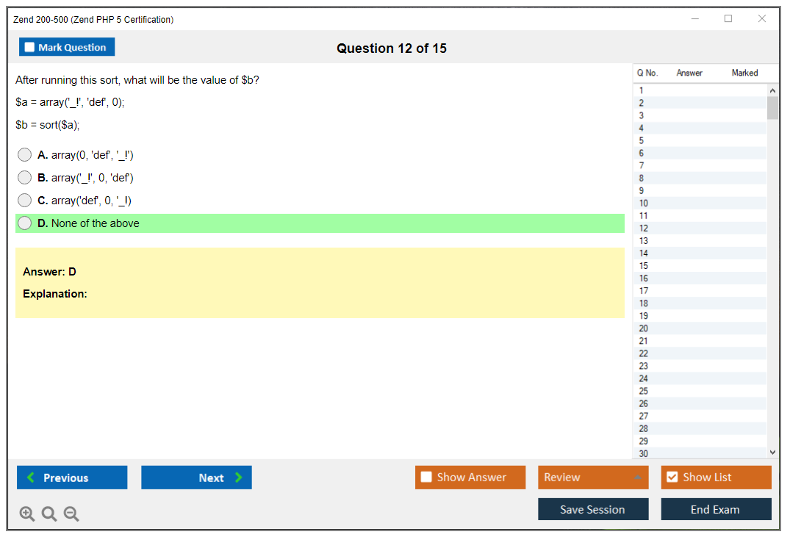Toggle the Show Answer checkbox
790x540 pixels.
click(x=427, y=478)
